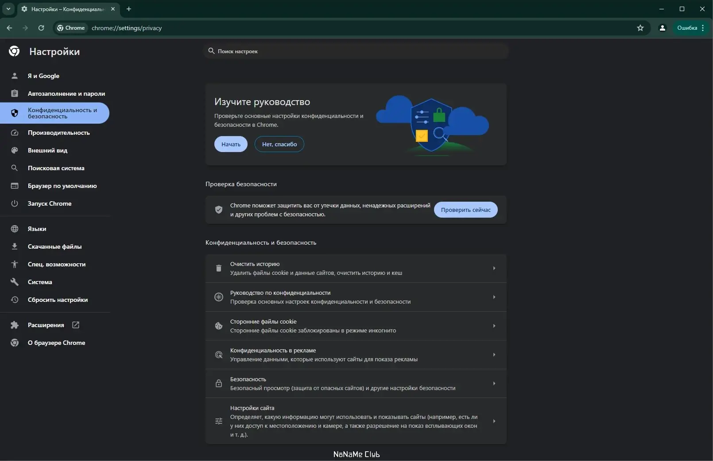Open Поисковая система settings
This screenshot has width=713, height=461.
(55, 168)
